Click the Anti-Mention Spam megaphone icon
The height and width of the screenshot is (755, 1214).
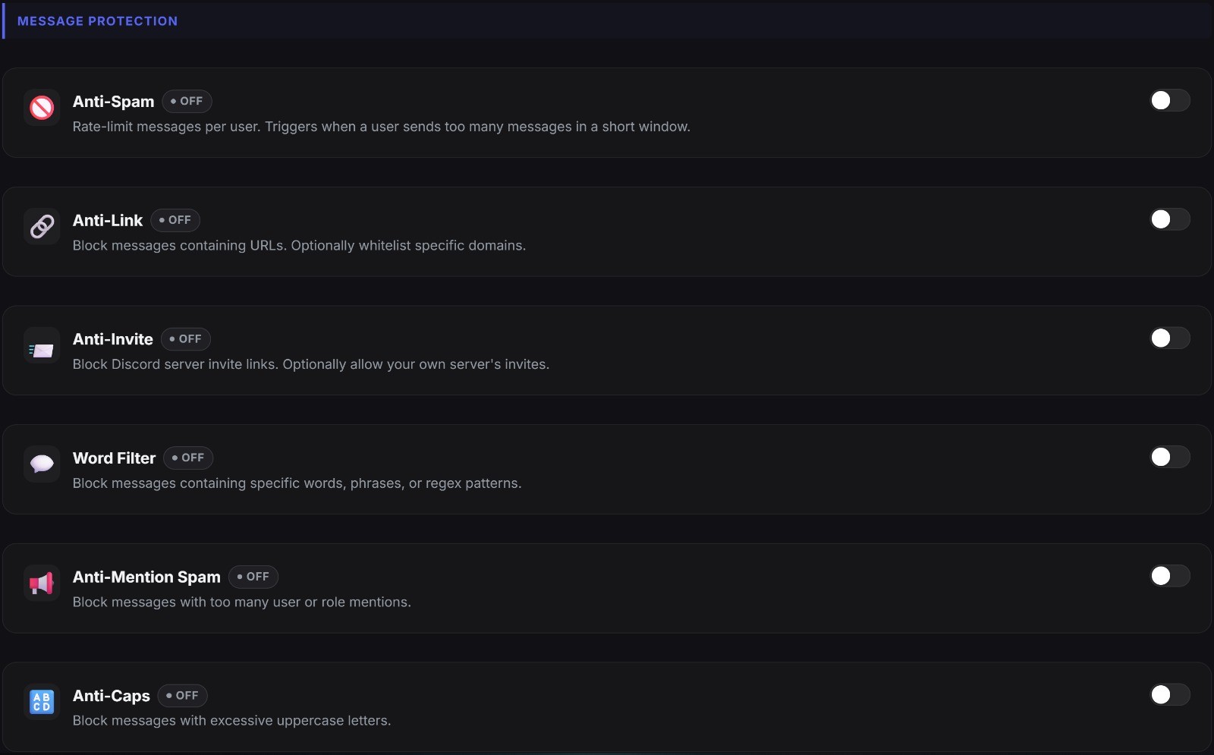click(42, 583)
